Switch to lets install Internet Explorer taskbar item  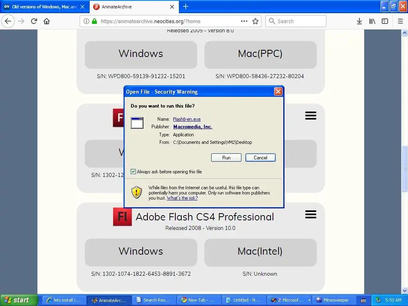(x=64, y=300)
